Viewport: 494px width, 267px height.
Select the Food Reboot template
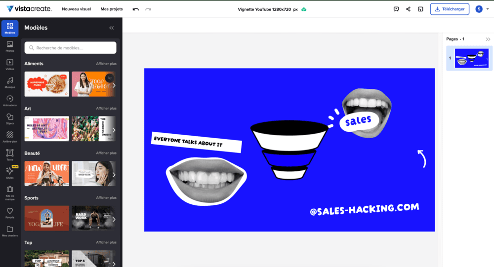93,84
